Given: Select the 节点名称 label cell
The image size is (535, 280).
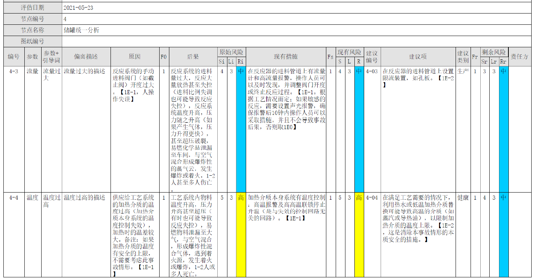Looking at the screenshot, I should pyautogui.click(x=33, y=30).
